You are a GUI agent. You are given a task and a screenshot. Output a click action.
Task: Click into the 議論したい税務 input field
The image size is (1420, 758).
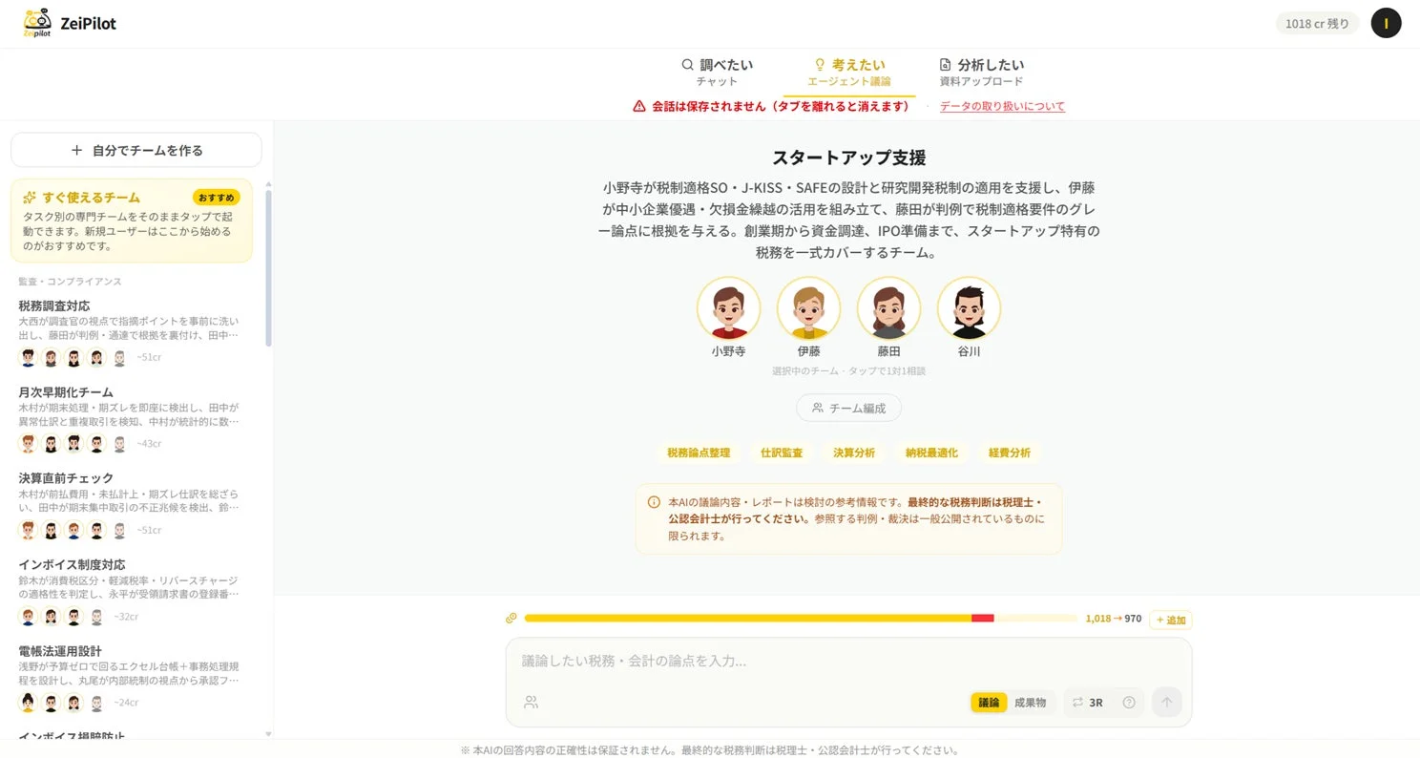click(848, 661)
